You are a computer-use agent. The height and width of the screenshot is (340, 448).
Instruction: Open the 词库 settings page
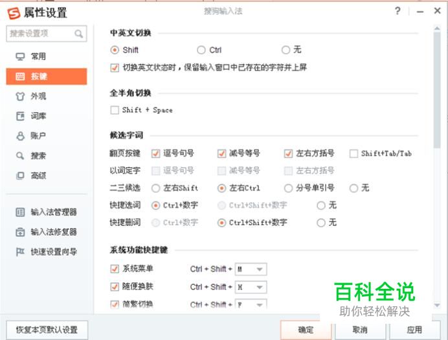(x=46, y=116)
